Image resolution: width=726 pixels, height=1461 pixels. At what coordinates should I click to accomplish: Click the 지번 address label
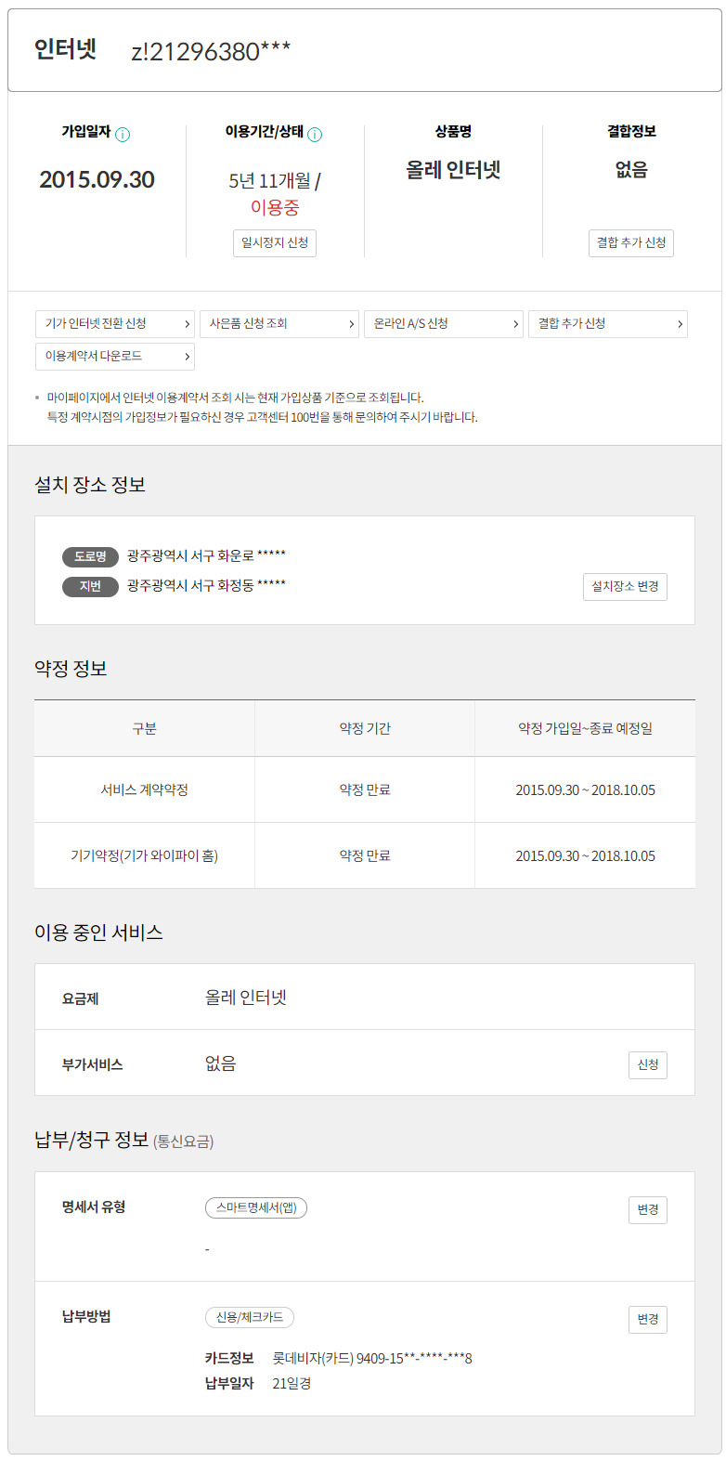tap(90, 586)
